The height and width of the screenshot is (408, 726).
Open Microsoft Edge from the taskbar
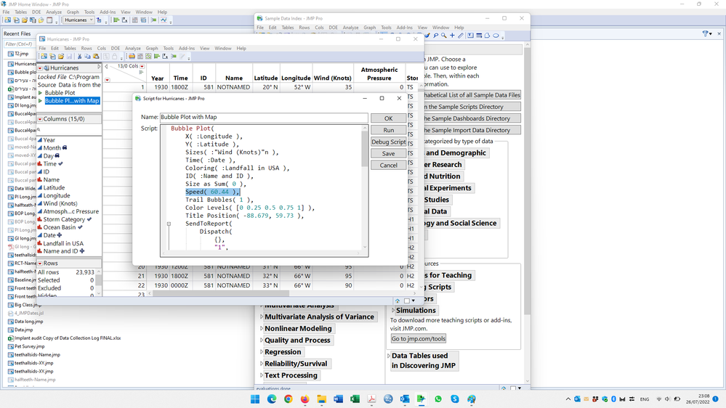(271, 399)
